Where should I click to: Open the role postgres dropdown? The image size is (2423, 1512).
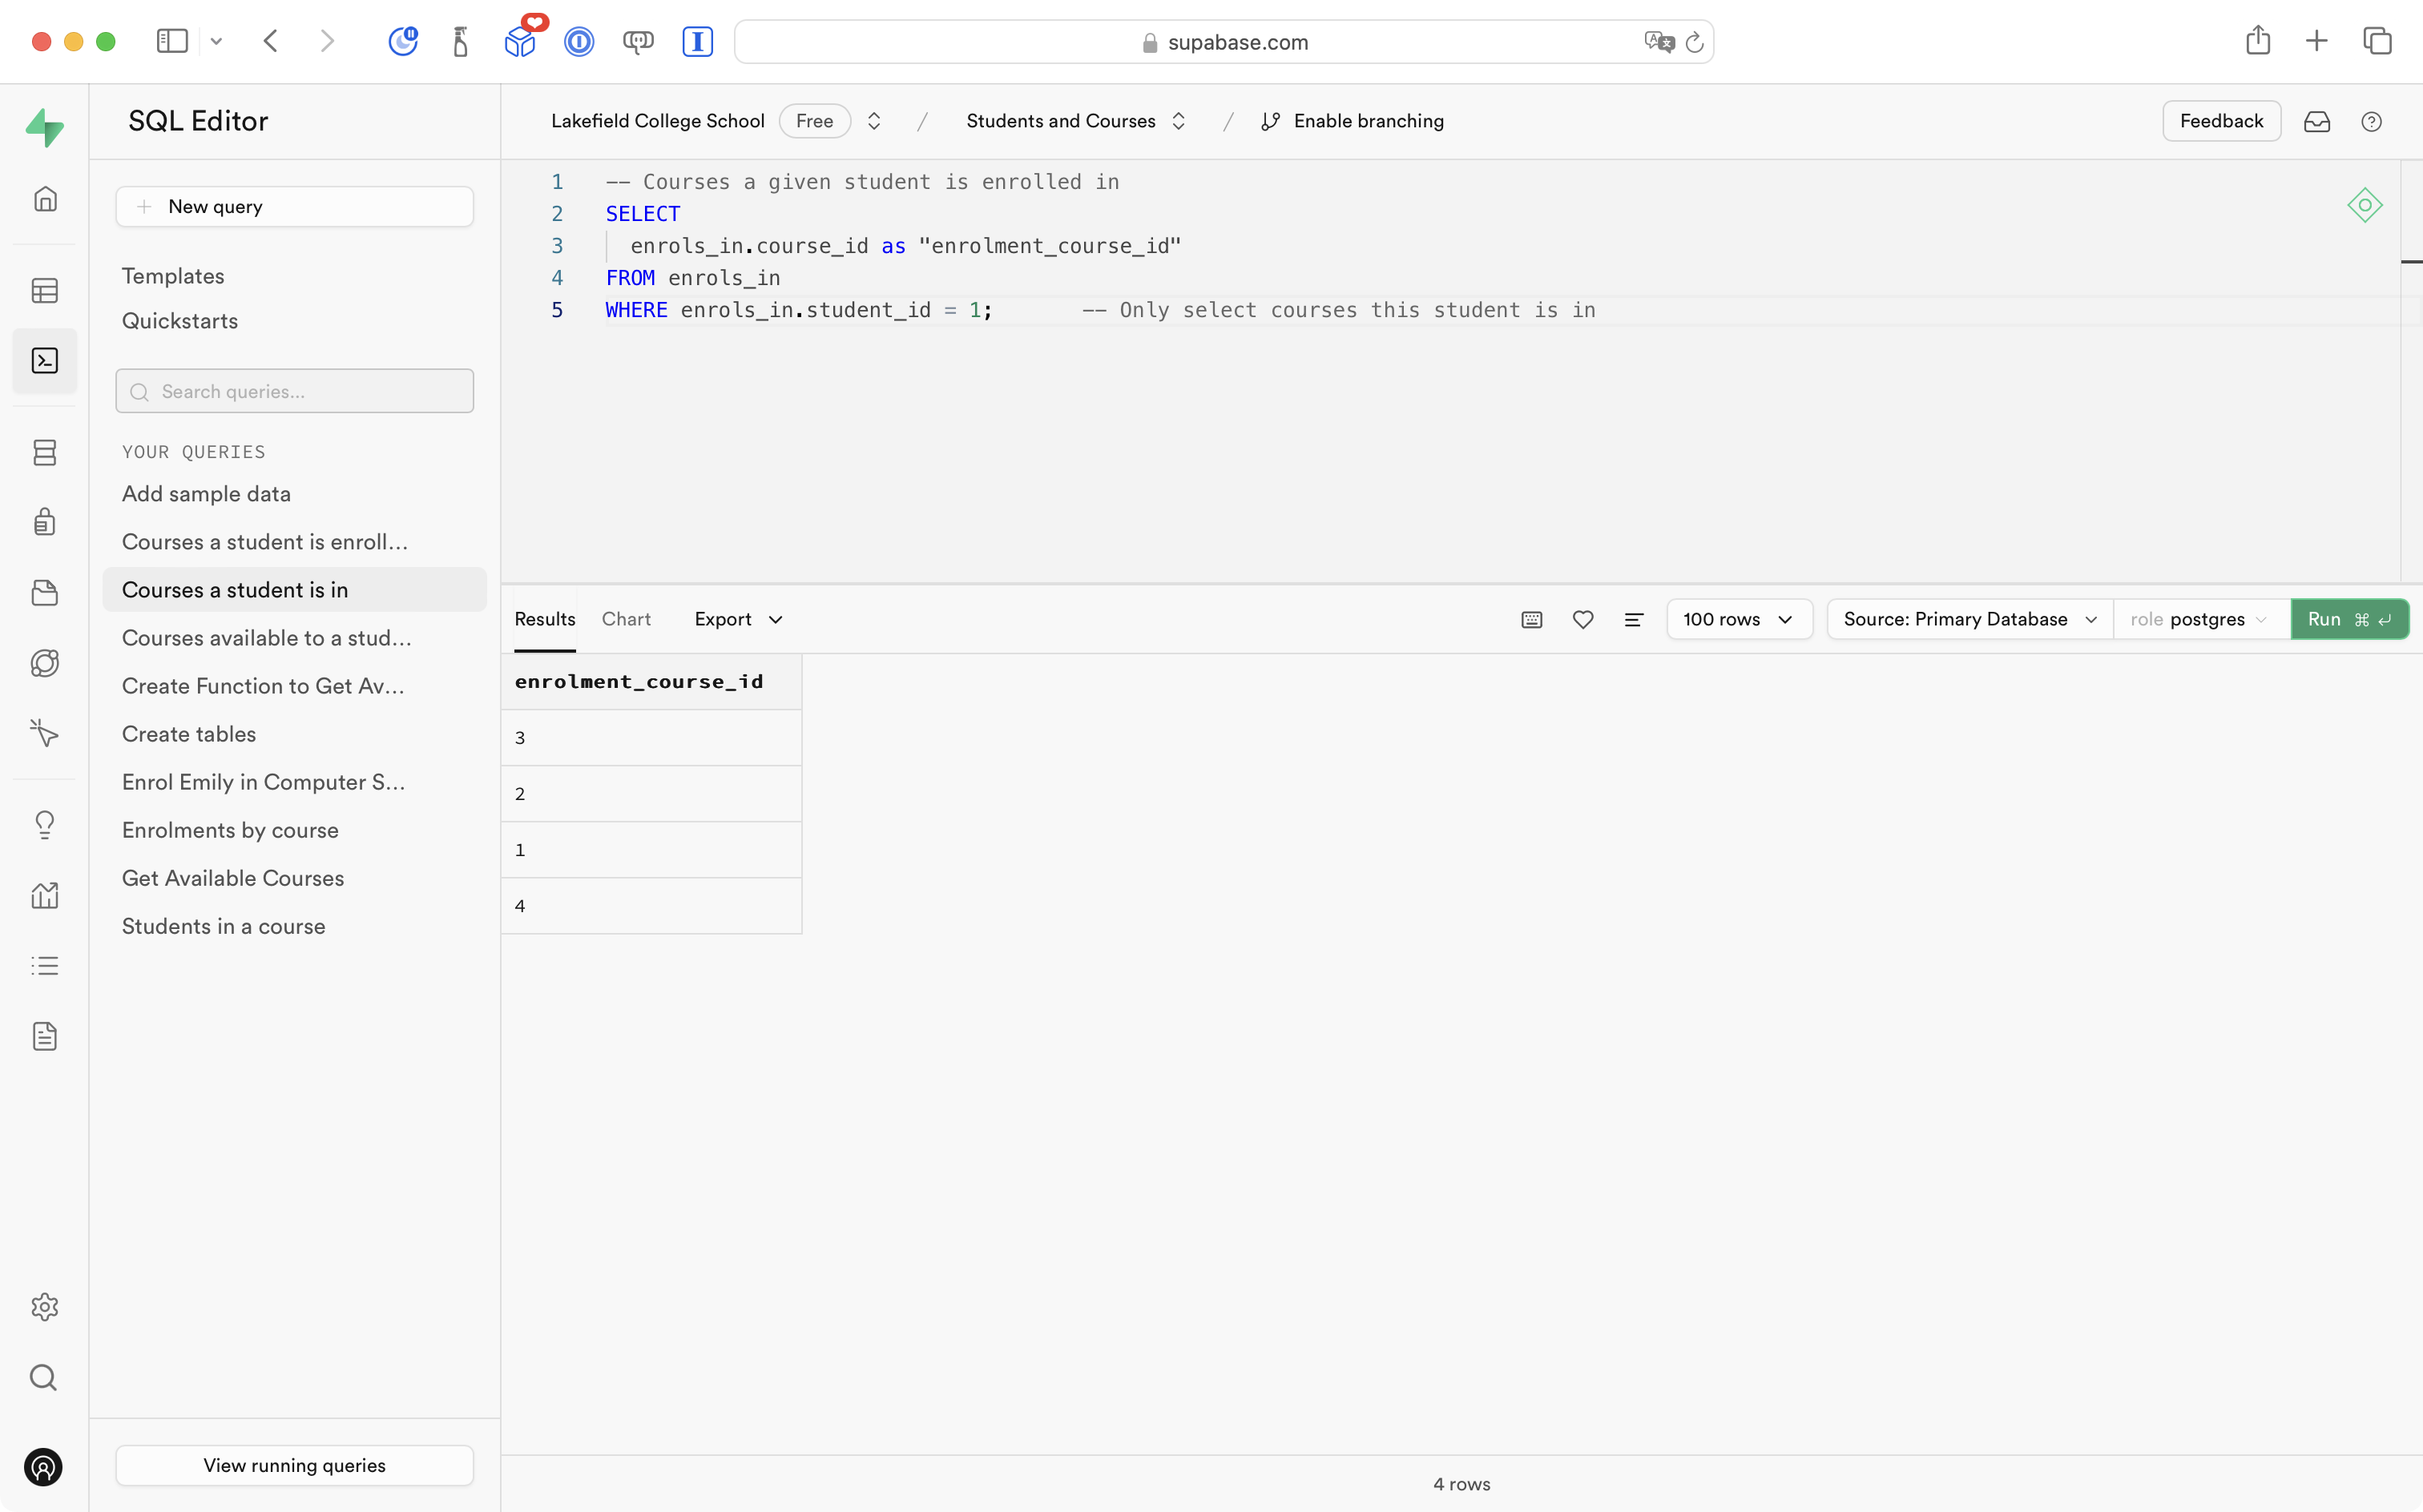(x=2200, y=619)
